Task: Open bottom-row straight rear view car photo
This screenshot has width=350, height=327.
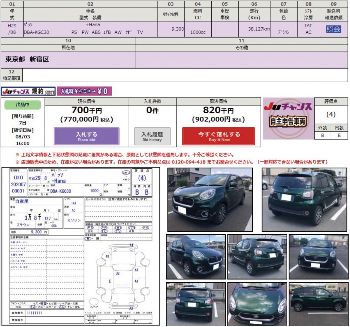Action: click(196, 304)
